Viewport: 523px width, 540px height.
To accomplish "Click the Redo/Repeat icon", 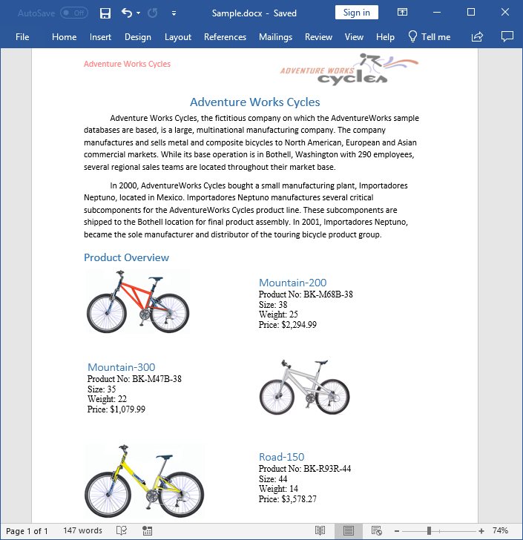I will [x=153, y=13].
